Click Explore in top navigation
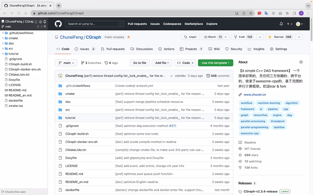Screen dimensions: 313x195 pyautogui.click(x=212, y=24)
